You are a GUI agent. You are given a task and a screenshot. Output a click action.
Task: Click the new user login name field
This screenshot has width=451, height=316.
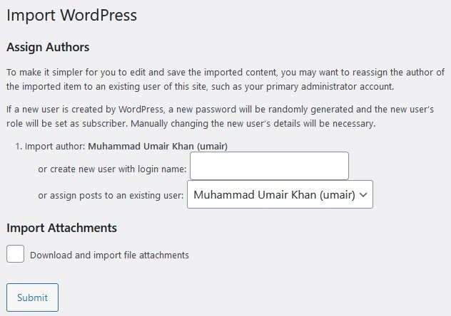pyautogui.click(x=269, y=166)
